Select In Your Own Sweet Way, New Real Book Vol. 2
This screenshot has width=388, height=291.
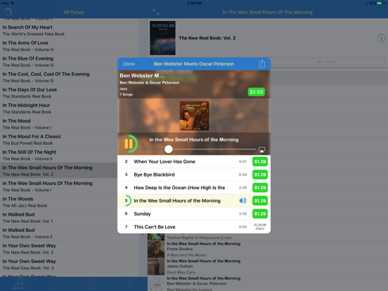[70, 249]
